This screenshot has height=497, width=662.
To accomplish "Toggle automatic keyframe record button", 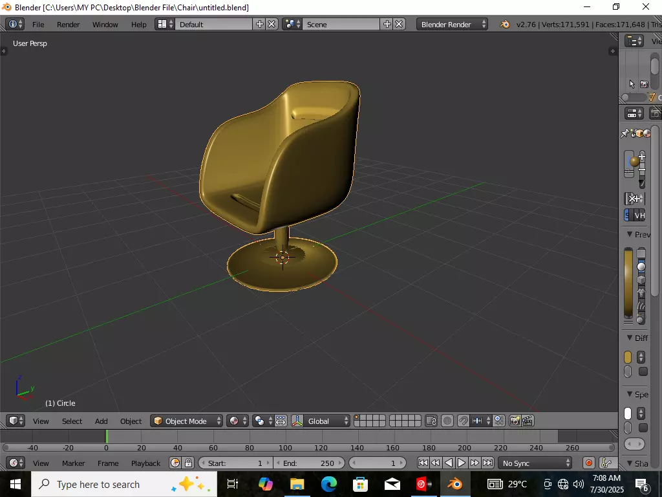I will (589, 463).
